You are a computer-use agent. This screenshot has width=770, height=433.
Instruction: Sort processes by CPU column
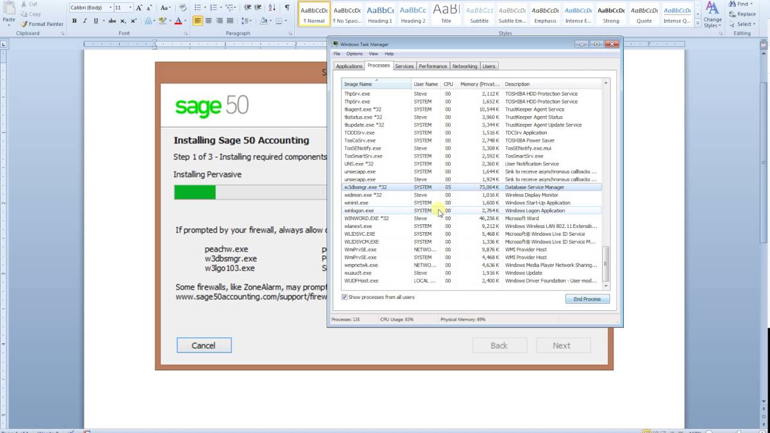pyautogui.click(x=448, y=84)
